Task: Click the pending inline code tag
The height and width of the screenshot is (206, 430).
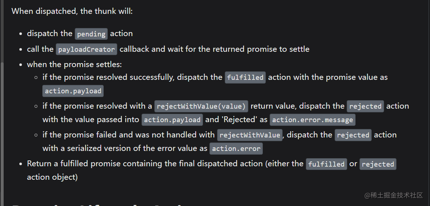Action: (91, 34)
